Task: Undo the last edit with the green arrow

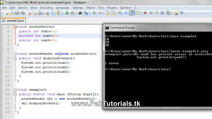Action: 67,13
